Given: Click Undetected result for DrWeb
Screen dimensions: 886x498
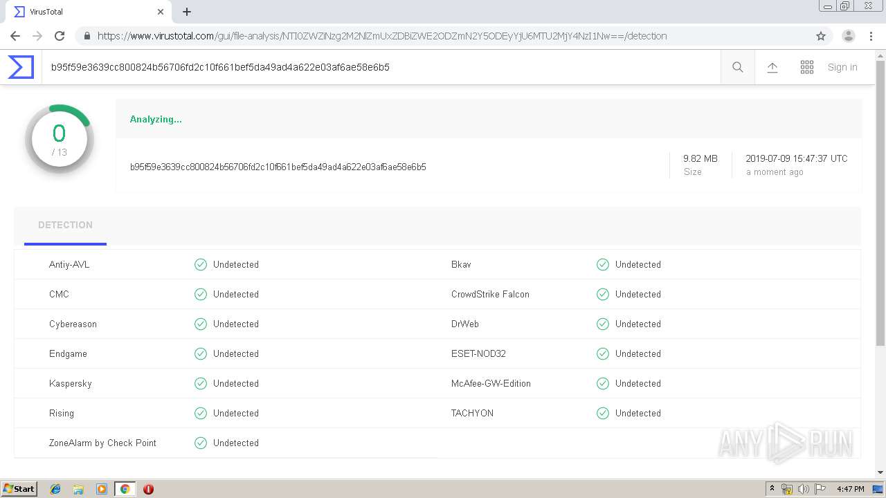Looking at the screenshot, I should click(638, 324).
